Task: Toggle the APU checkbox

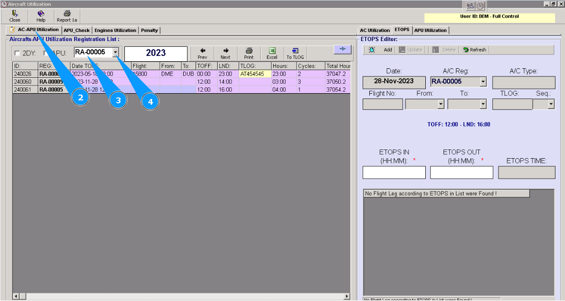Action: coord(46,53)
